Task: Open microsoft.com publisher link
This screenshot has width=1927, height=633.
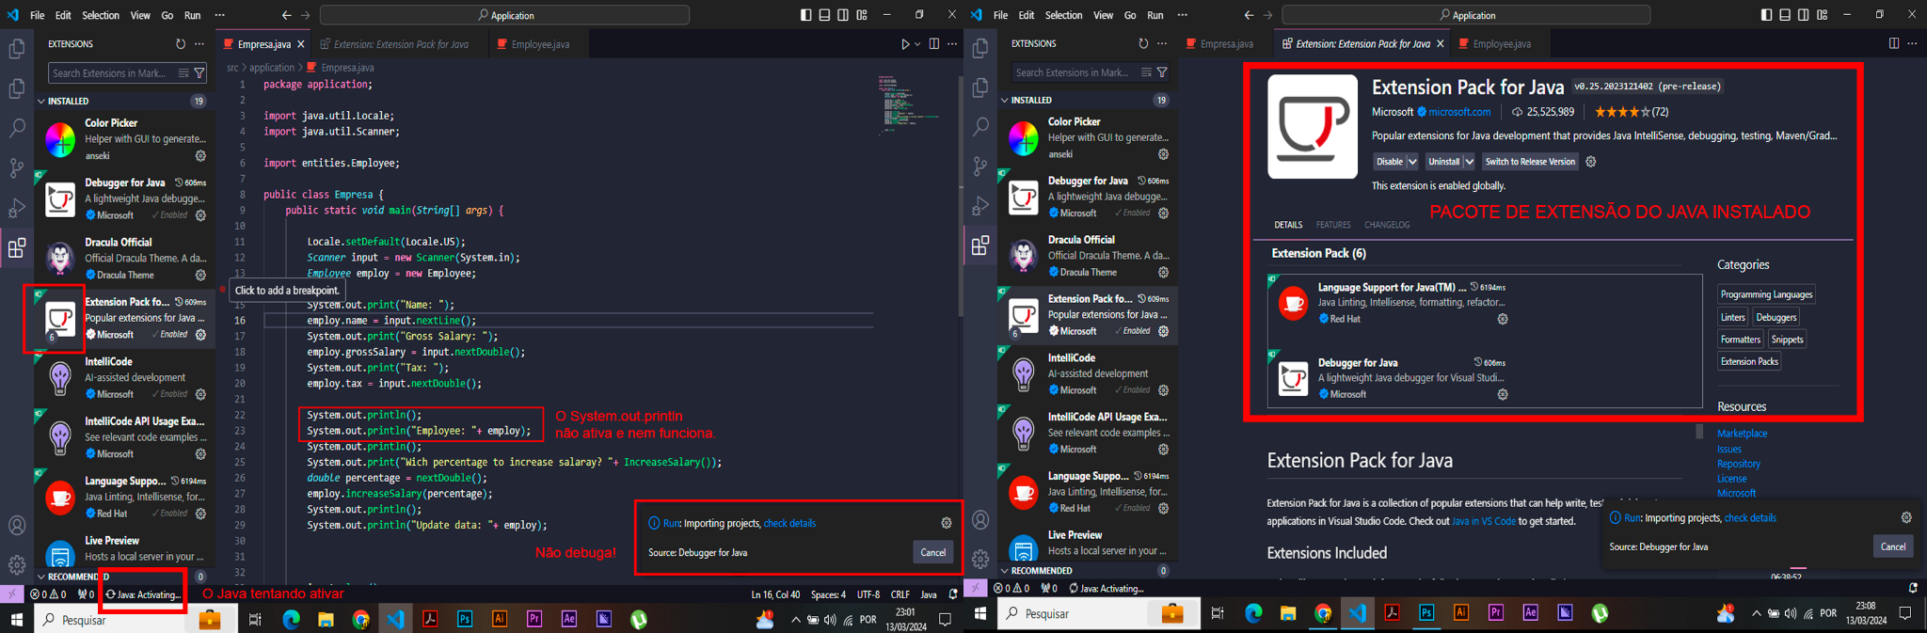Action: pyautogui.click(x=1458, y=112)
